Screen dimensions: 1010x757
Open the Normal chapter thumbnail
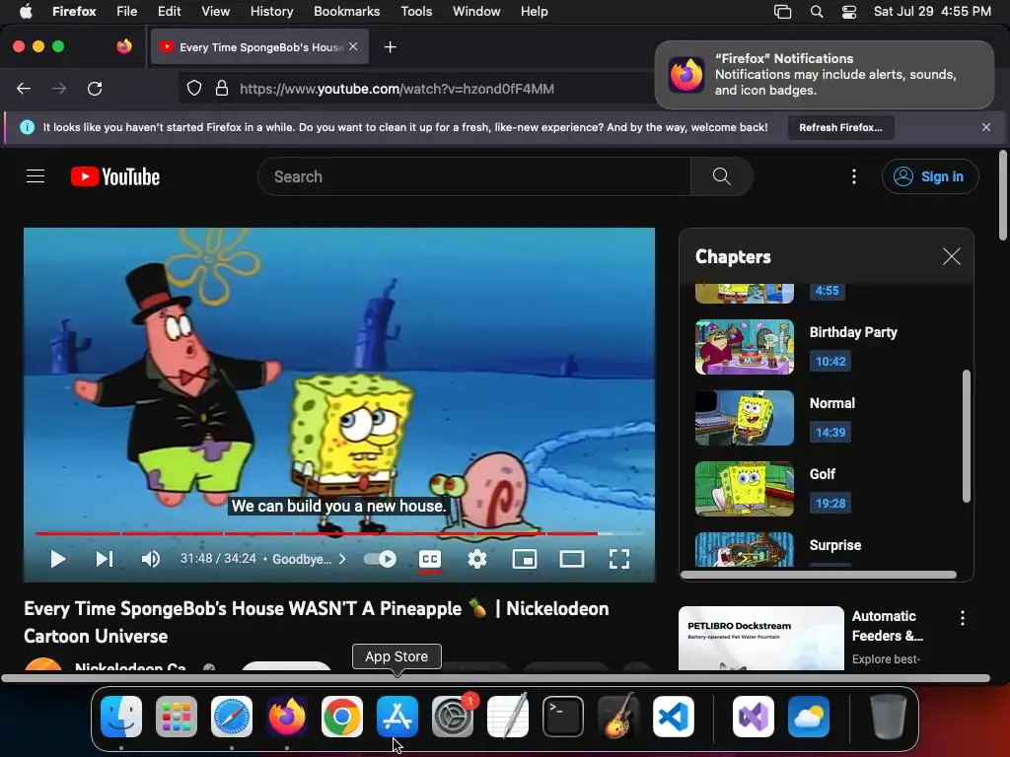pyautogui.click(x=745, y=418)
